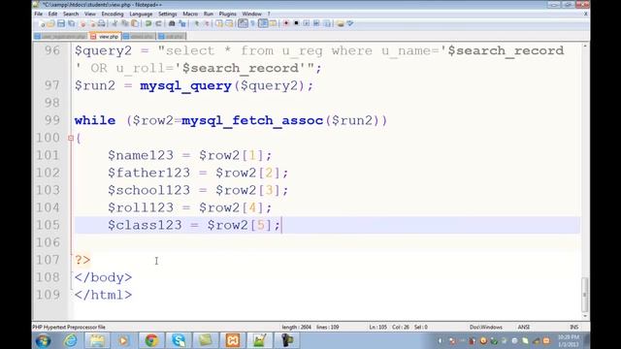Image resolution: width=621 pixels, height=349 pixels.
Task: Open the Plugins menu
Action: (x=227, y=14)
